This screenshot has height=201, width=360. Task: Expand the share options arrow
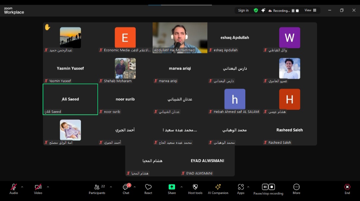181,187
